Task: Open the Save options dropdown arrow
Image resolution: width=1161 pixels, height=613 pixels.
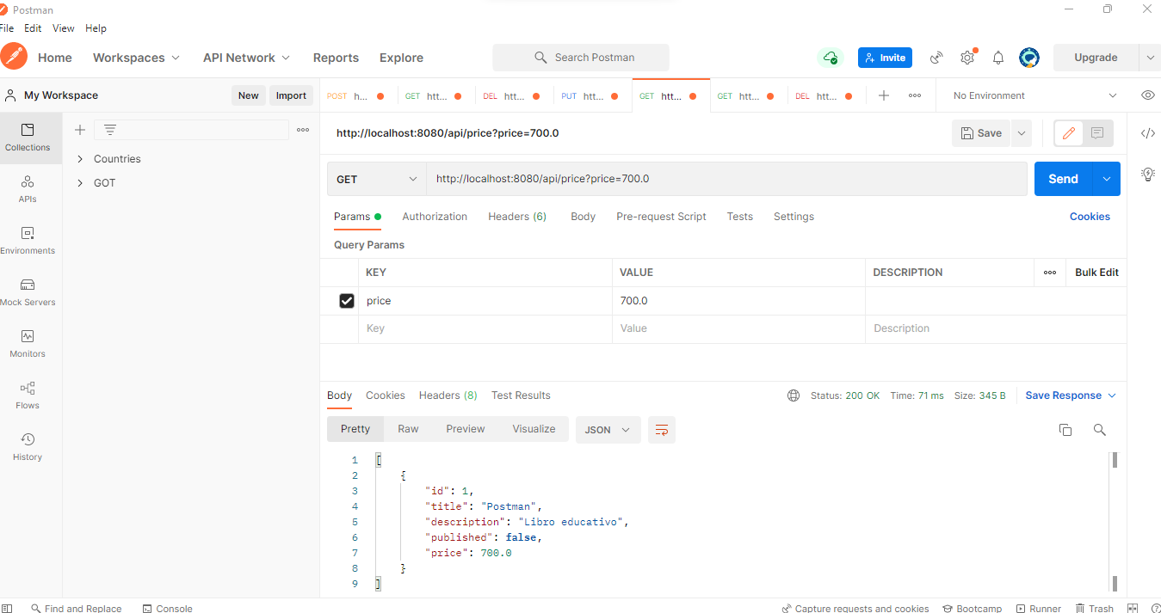Action: tap(1021, 133)
